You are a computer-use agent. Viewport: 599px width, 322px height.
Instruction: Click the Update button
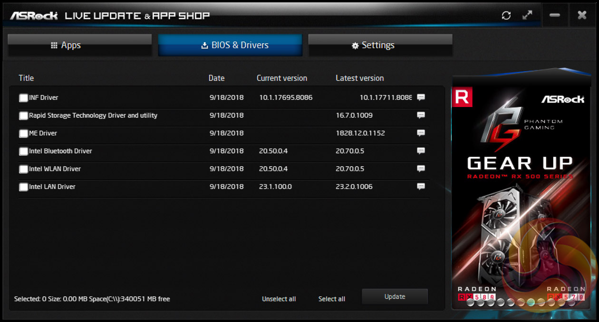coord(395,296)
